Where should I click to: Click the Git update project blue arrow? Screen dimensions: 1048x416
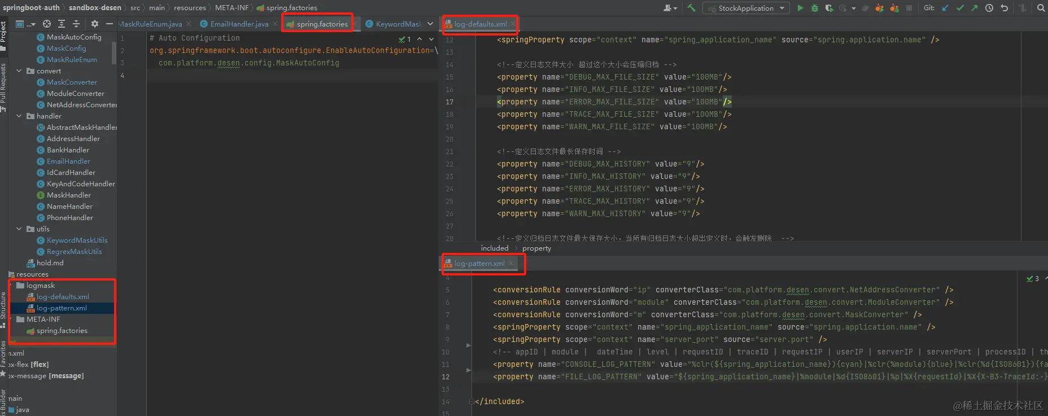(x=945, y=8)
